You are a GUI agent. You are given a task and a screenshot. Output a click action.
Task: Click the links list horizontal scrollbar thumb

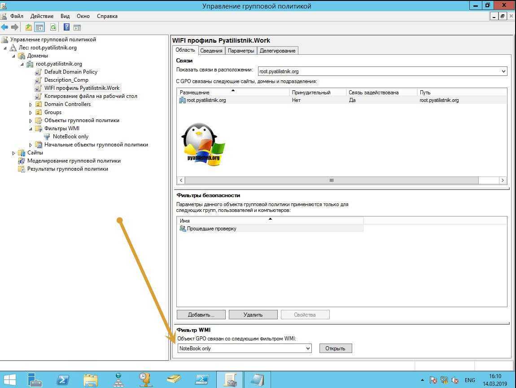click(331, 180)
